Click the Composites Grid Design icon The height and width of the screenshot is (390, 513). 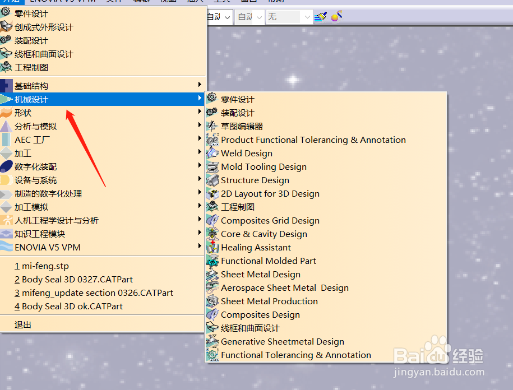click(x=212, y=220)
